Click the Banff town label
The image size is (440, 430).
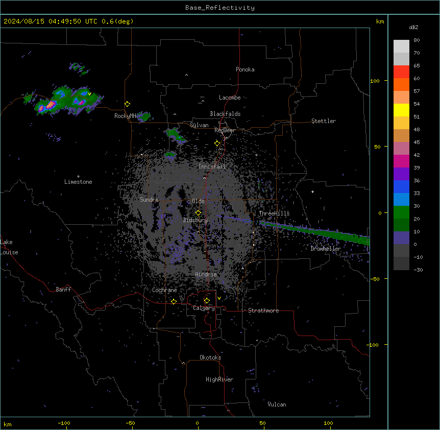[63, 290]
